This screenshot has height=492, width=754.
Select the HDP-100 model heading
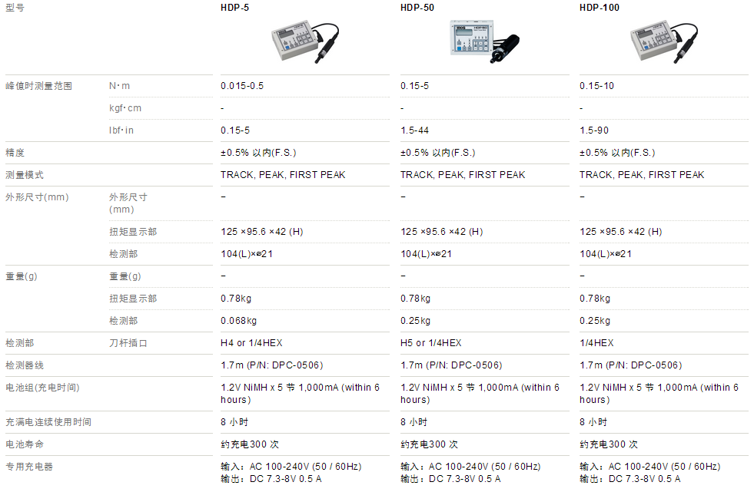[x=600, y=8]
